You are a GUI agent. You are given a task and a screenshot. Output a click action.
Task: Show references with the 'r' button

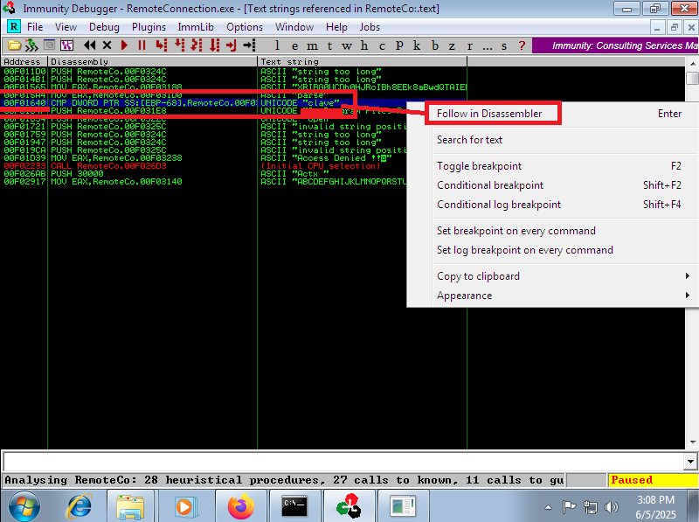[x=469, y=45]
